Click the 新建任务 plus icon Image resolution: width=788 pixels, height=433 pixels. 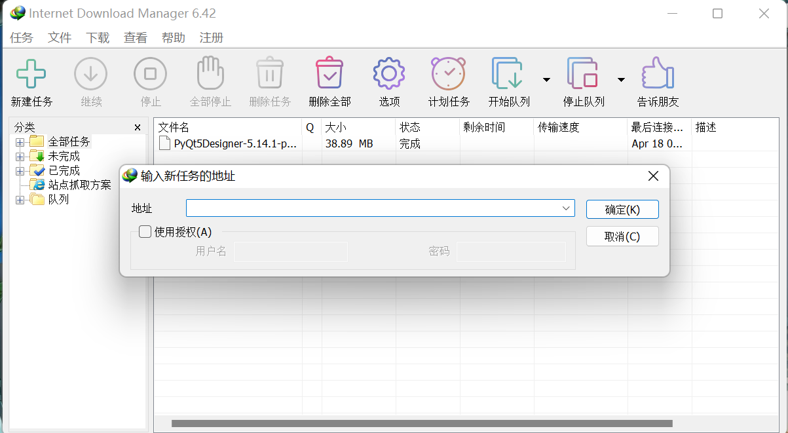coord(31,73)
